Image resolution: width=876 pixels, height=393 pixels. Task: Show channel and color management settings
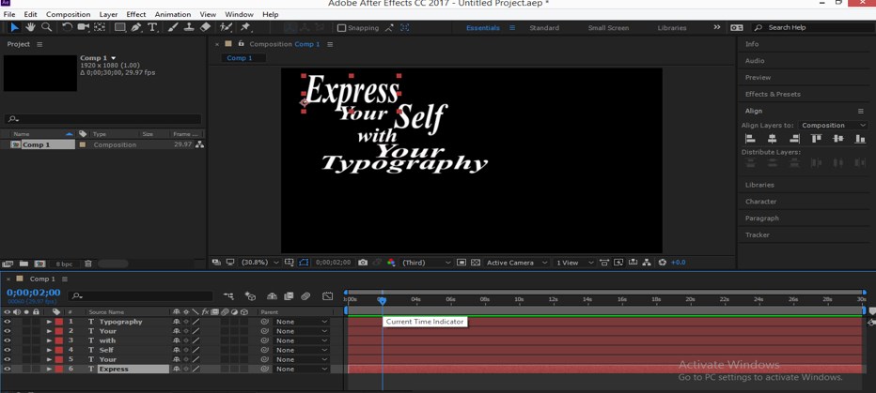391,263
